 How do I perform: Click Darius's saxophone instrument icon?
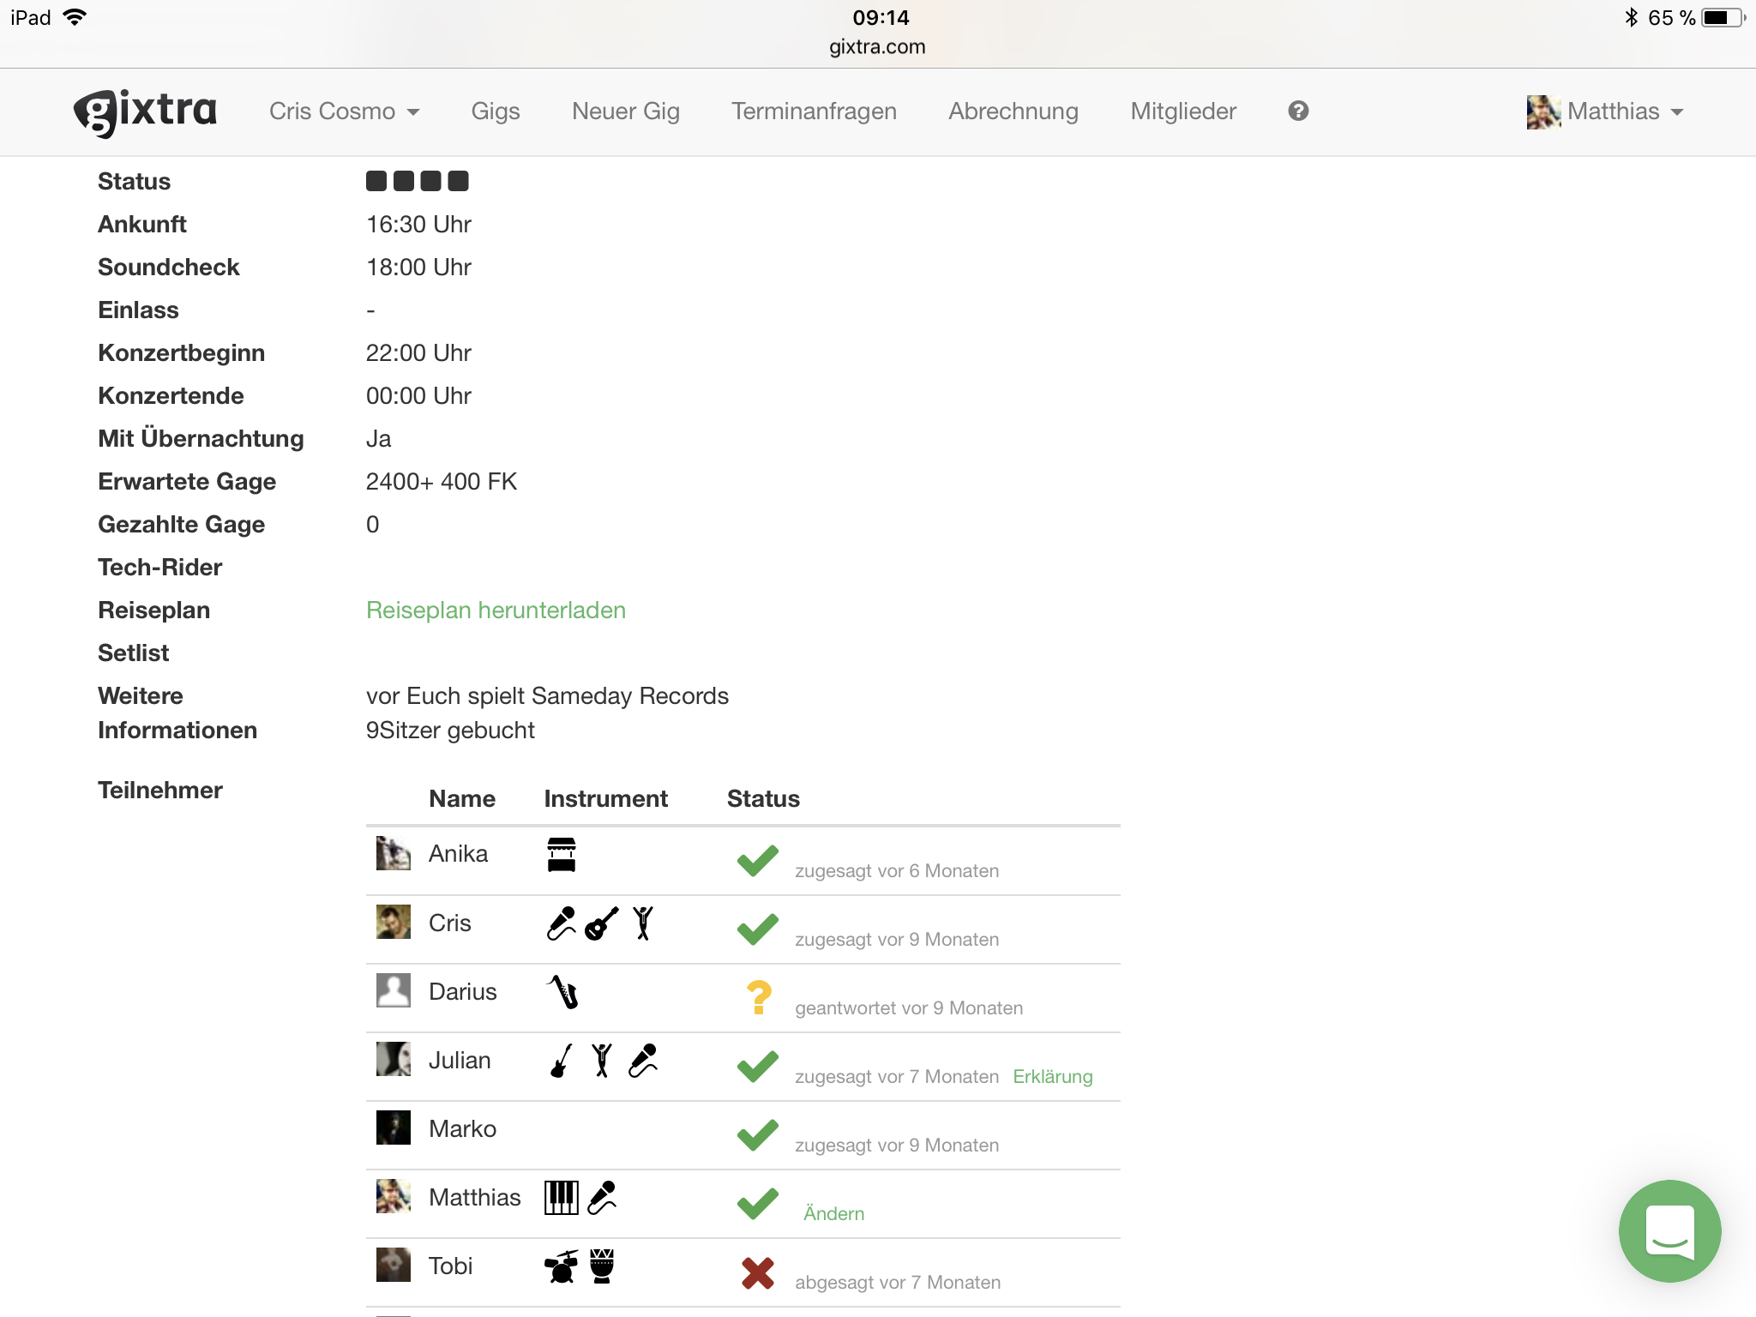(x=563, y=992)
